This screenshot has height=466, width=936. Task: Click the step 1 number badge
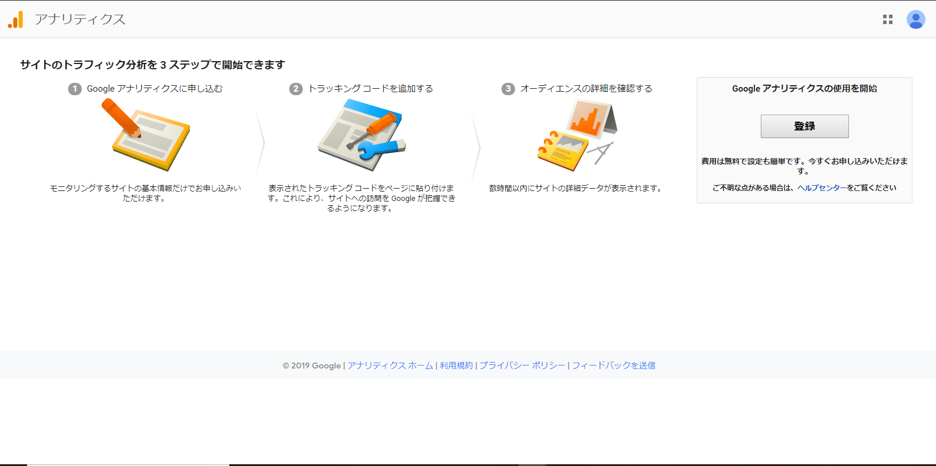[75, 89]
